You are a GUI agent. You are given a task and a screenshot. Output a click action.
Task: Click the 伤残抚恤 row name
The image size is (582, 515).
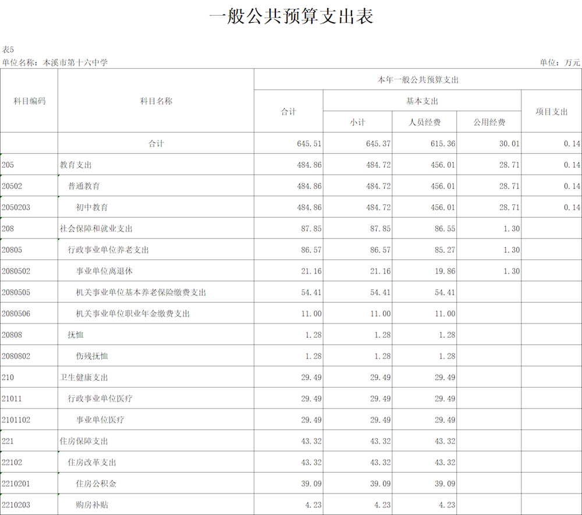(92, 356)
